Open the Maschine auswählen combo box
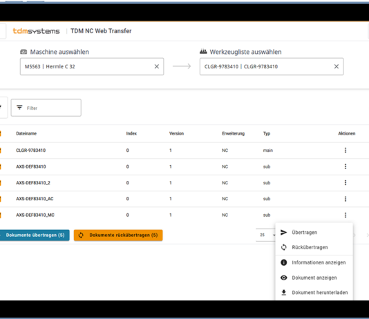 (92, 66)
